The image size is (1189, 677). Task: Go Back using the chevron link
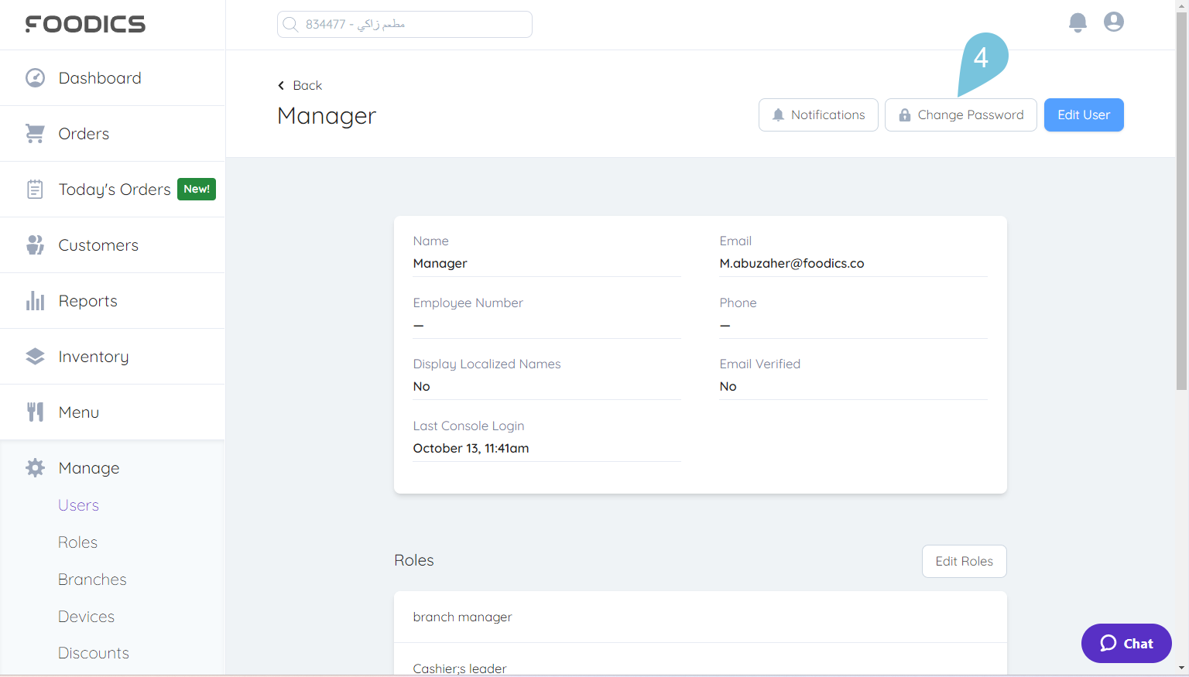300,85
